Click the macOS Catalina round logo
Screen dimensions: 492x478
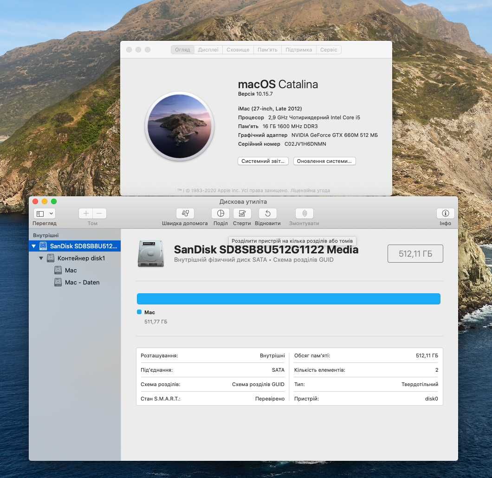(x=180, y=126)
